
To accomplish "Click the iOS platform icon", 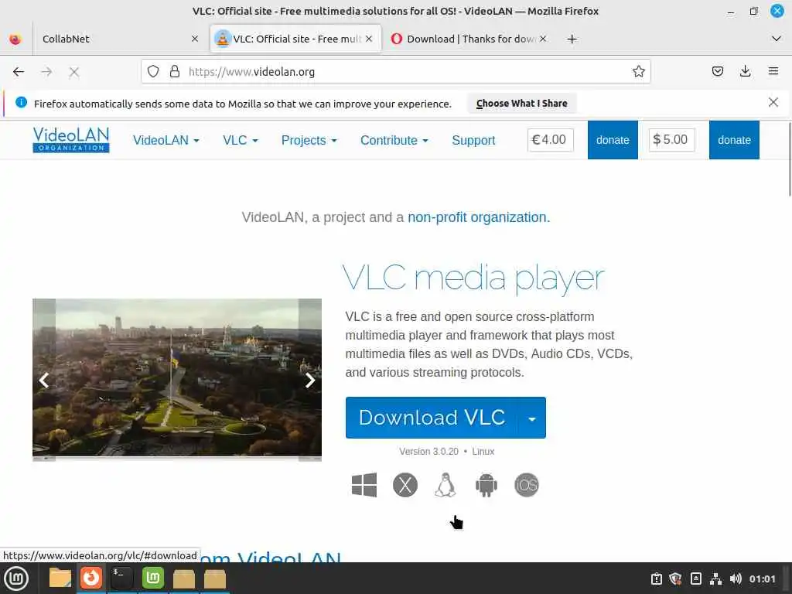I will pyautogui.click(x=526, y=485).
